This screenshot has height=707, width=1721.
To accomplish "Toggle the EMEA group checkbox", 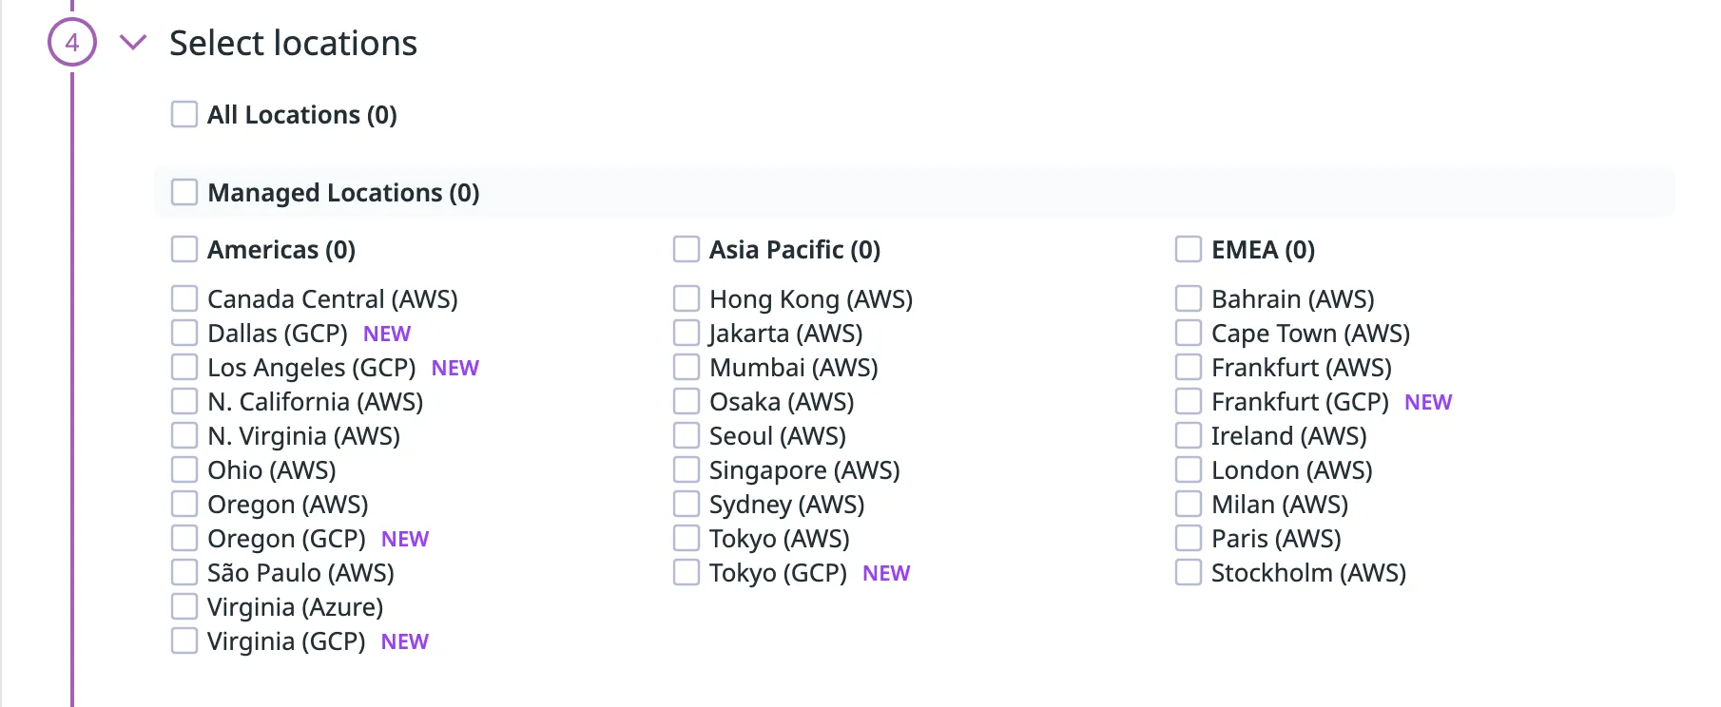I will (x=1189, y=250).
